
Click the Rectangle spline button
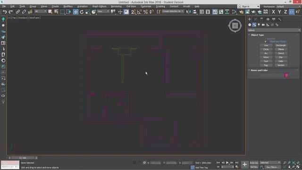click(x=281, y=45)
